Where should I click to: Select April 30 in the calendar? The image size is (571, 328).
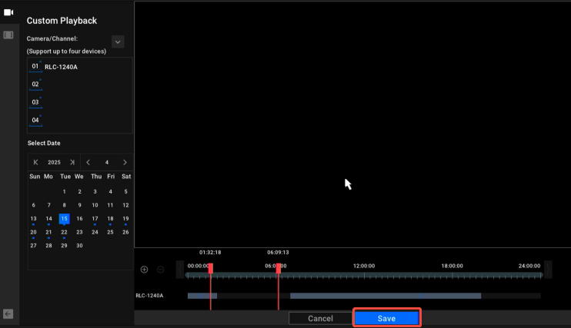79,246
